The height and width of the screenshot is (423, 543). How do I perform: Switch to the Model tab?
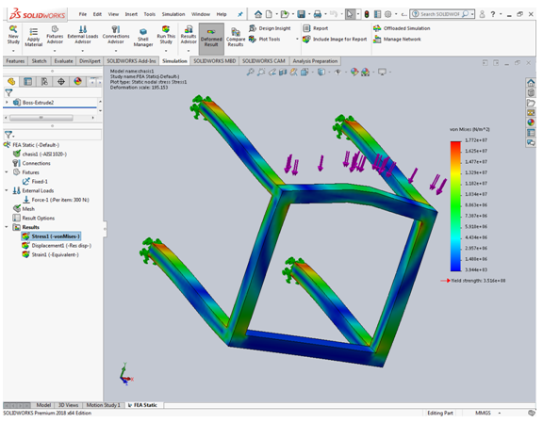(x=43, y=405)
